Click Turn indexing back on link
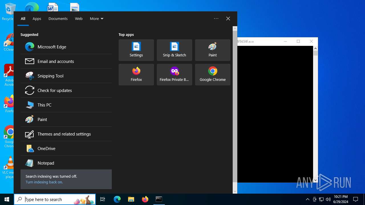Viewport: 365px width, 205px height. (44, 182)
